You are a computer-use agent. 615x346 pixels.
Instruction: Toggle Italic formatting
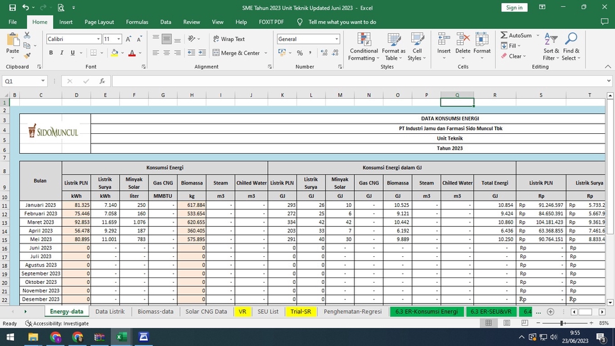pyautogui.click(x=61, y=53)
